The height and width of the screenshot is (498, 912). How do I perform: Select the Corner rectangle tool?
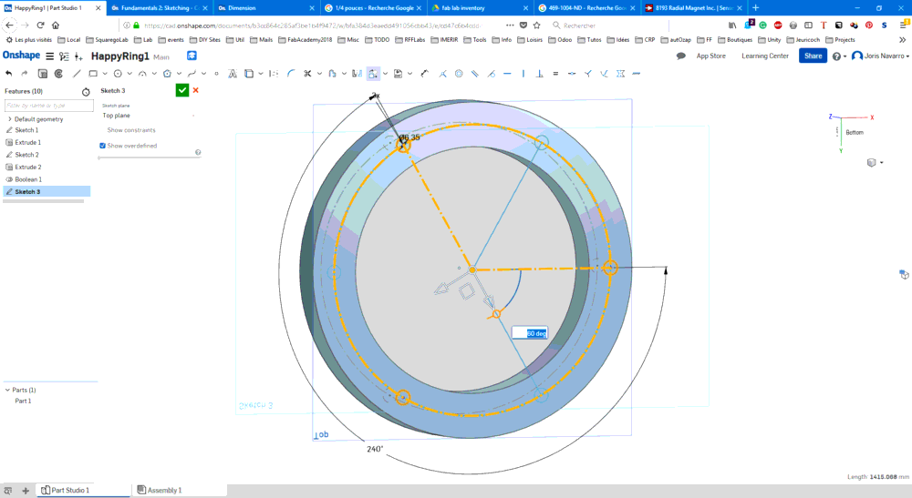coord(93,74)
